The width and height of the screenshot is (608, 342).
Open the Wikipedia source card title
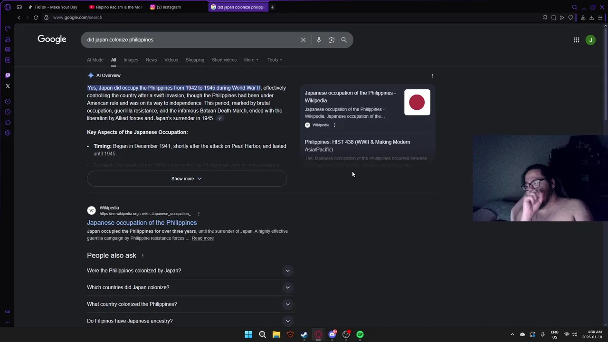[351, 97]
